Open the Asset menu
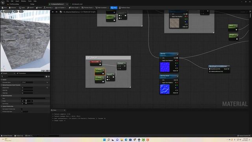Screen dimensions: 252x142 pyautogui.click(x=17, y=1)
